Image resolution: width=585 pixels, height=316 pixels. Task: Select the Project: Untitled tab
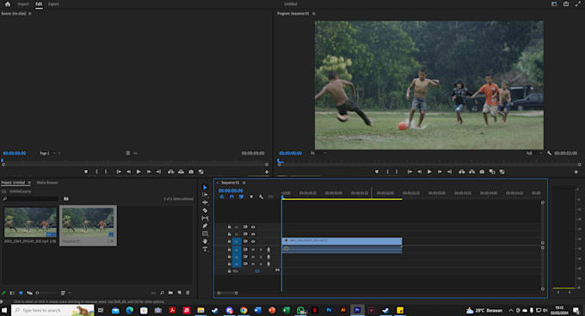pos(13,183)
